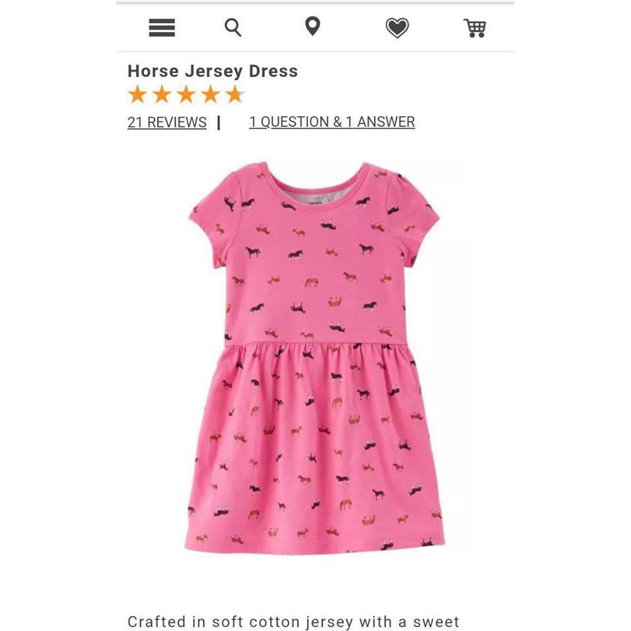Tap the brand label inside dress neckline

(315, 202)
